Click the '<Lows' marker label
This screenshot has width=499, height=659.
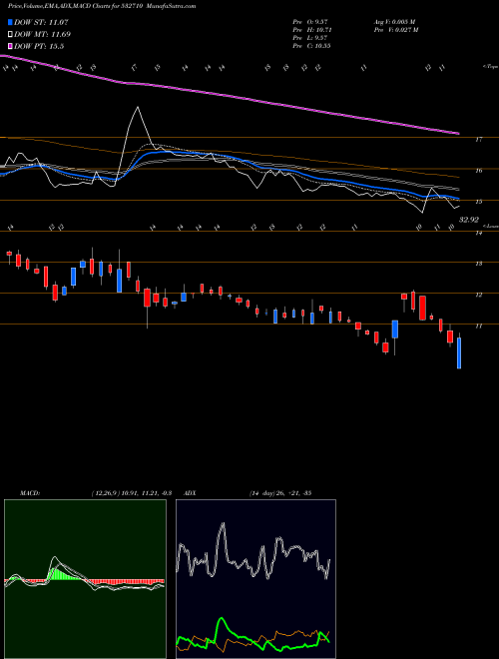490,226
